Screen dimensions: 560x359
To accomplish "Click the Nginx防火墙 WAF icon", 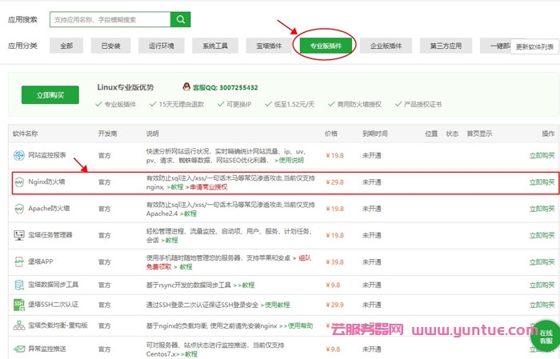I will (18, 182).
